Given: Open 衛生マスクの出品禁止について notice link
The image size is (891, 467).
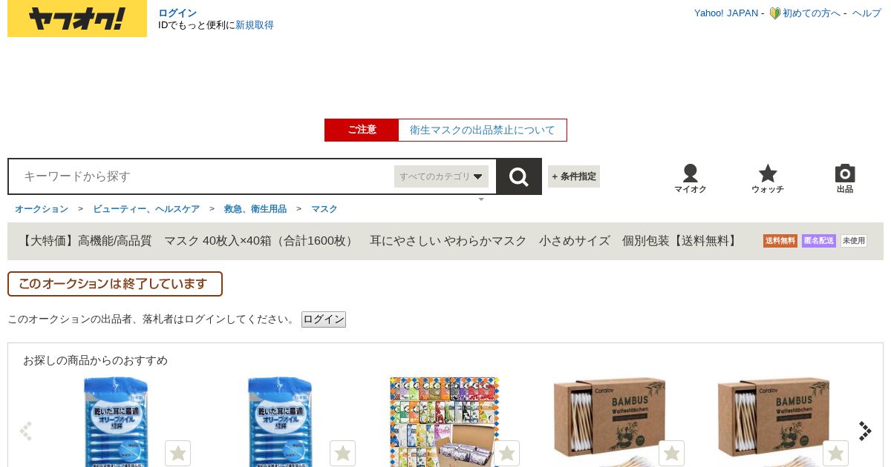Looking at the screenshot, I should [483, 130].
